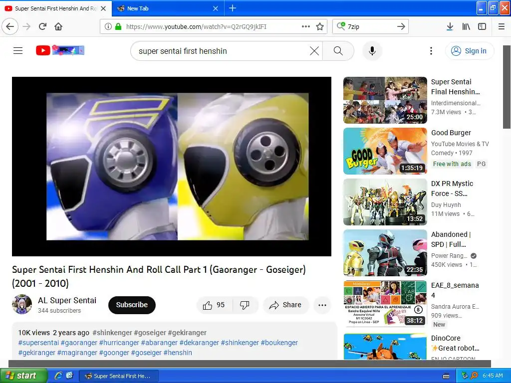Search with your voice microphone button
Viewport: 511px width, 383px height.
372,51
